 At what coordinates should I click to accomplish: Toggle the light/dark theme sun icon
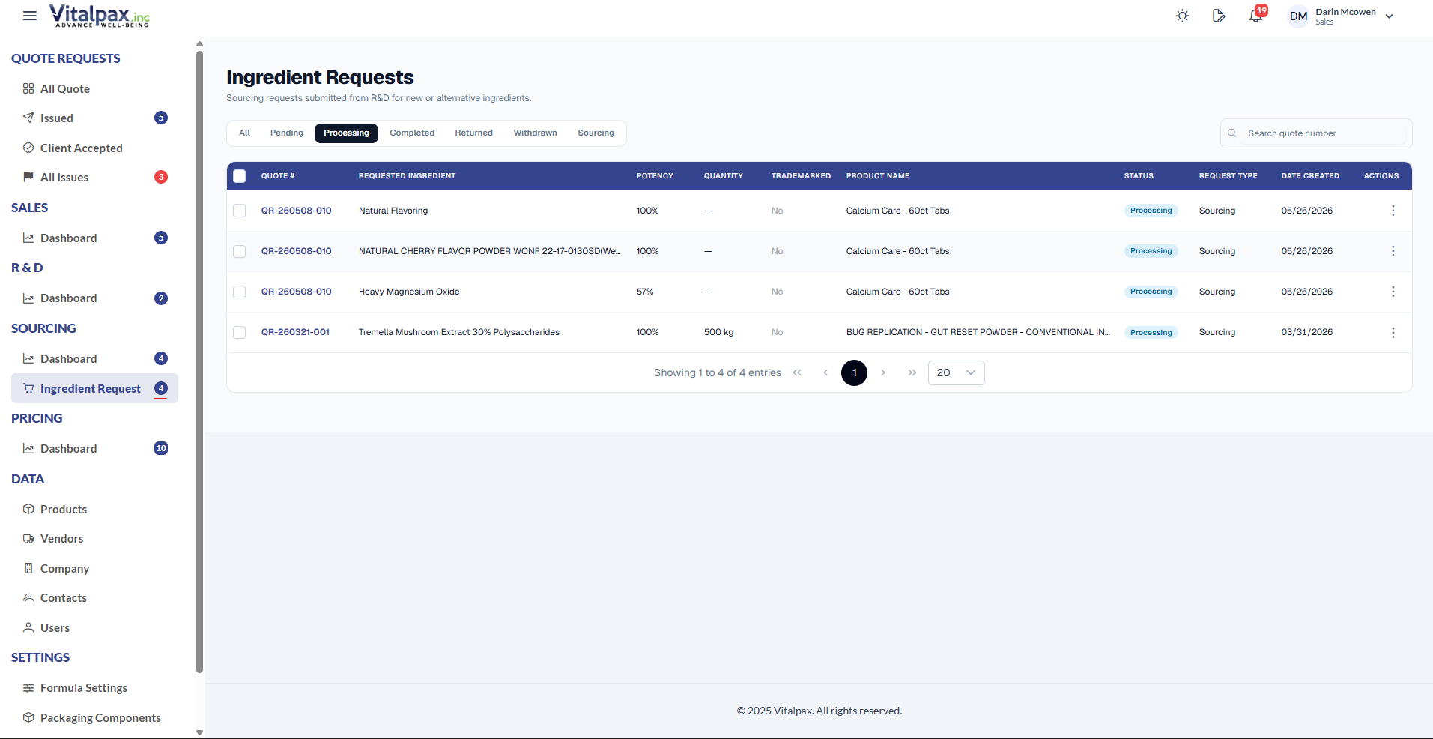click(1182, 16)
